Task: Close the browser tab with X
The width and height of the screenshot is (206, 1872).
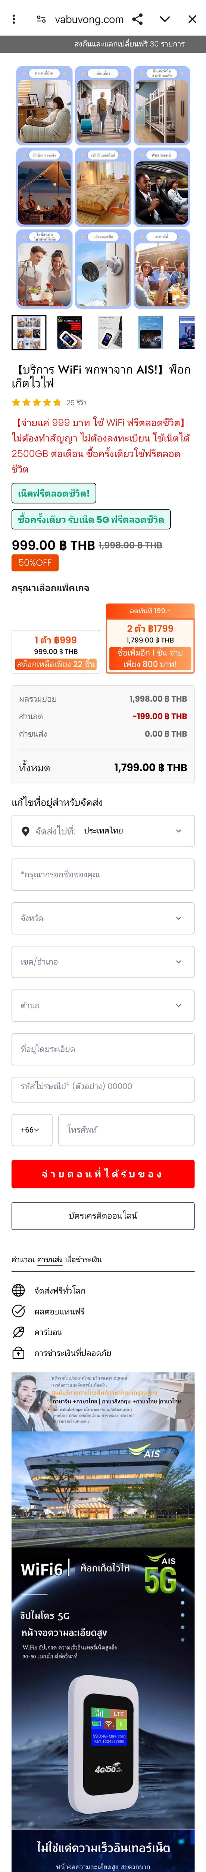Action: (192, 19)
